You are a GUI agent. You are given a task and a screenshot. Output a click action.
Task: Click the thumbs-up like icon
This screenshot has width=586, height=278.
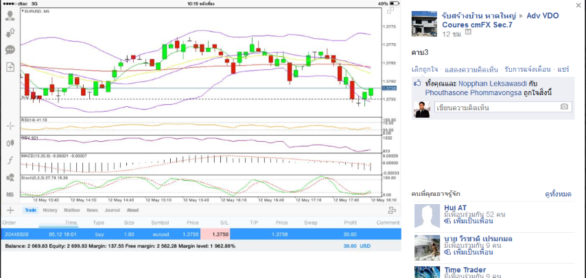click(x=417, y=84)
